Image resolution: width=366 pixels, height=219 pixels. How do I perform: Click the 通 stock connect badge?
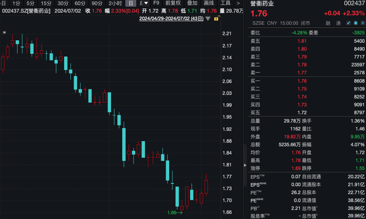[x=338, y=23]
